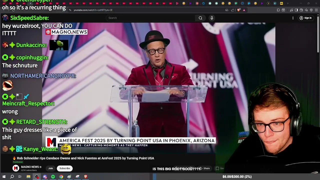Open the browser hamburger main menu
Screen dimensions: 320x180
click(x=316, y=10)
